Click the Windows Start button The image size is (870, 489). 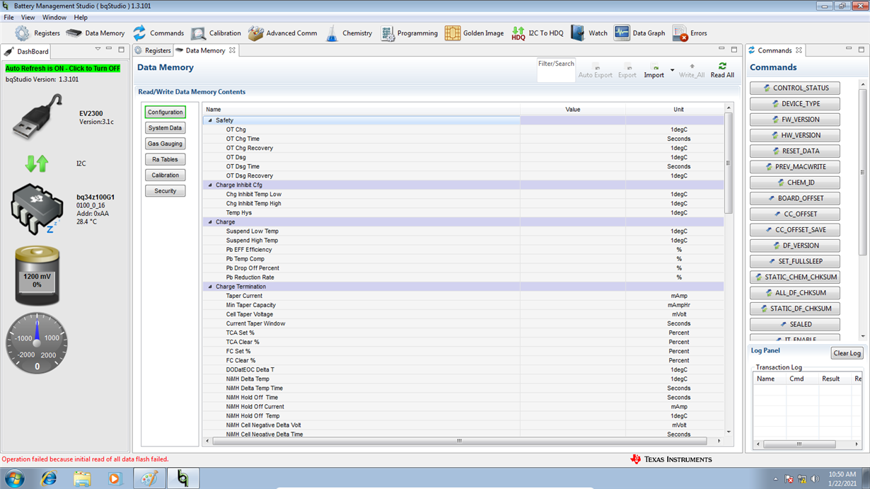coord(15,478)
